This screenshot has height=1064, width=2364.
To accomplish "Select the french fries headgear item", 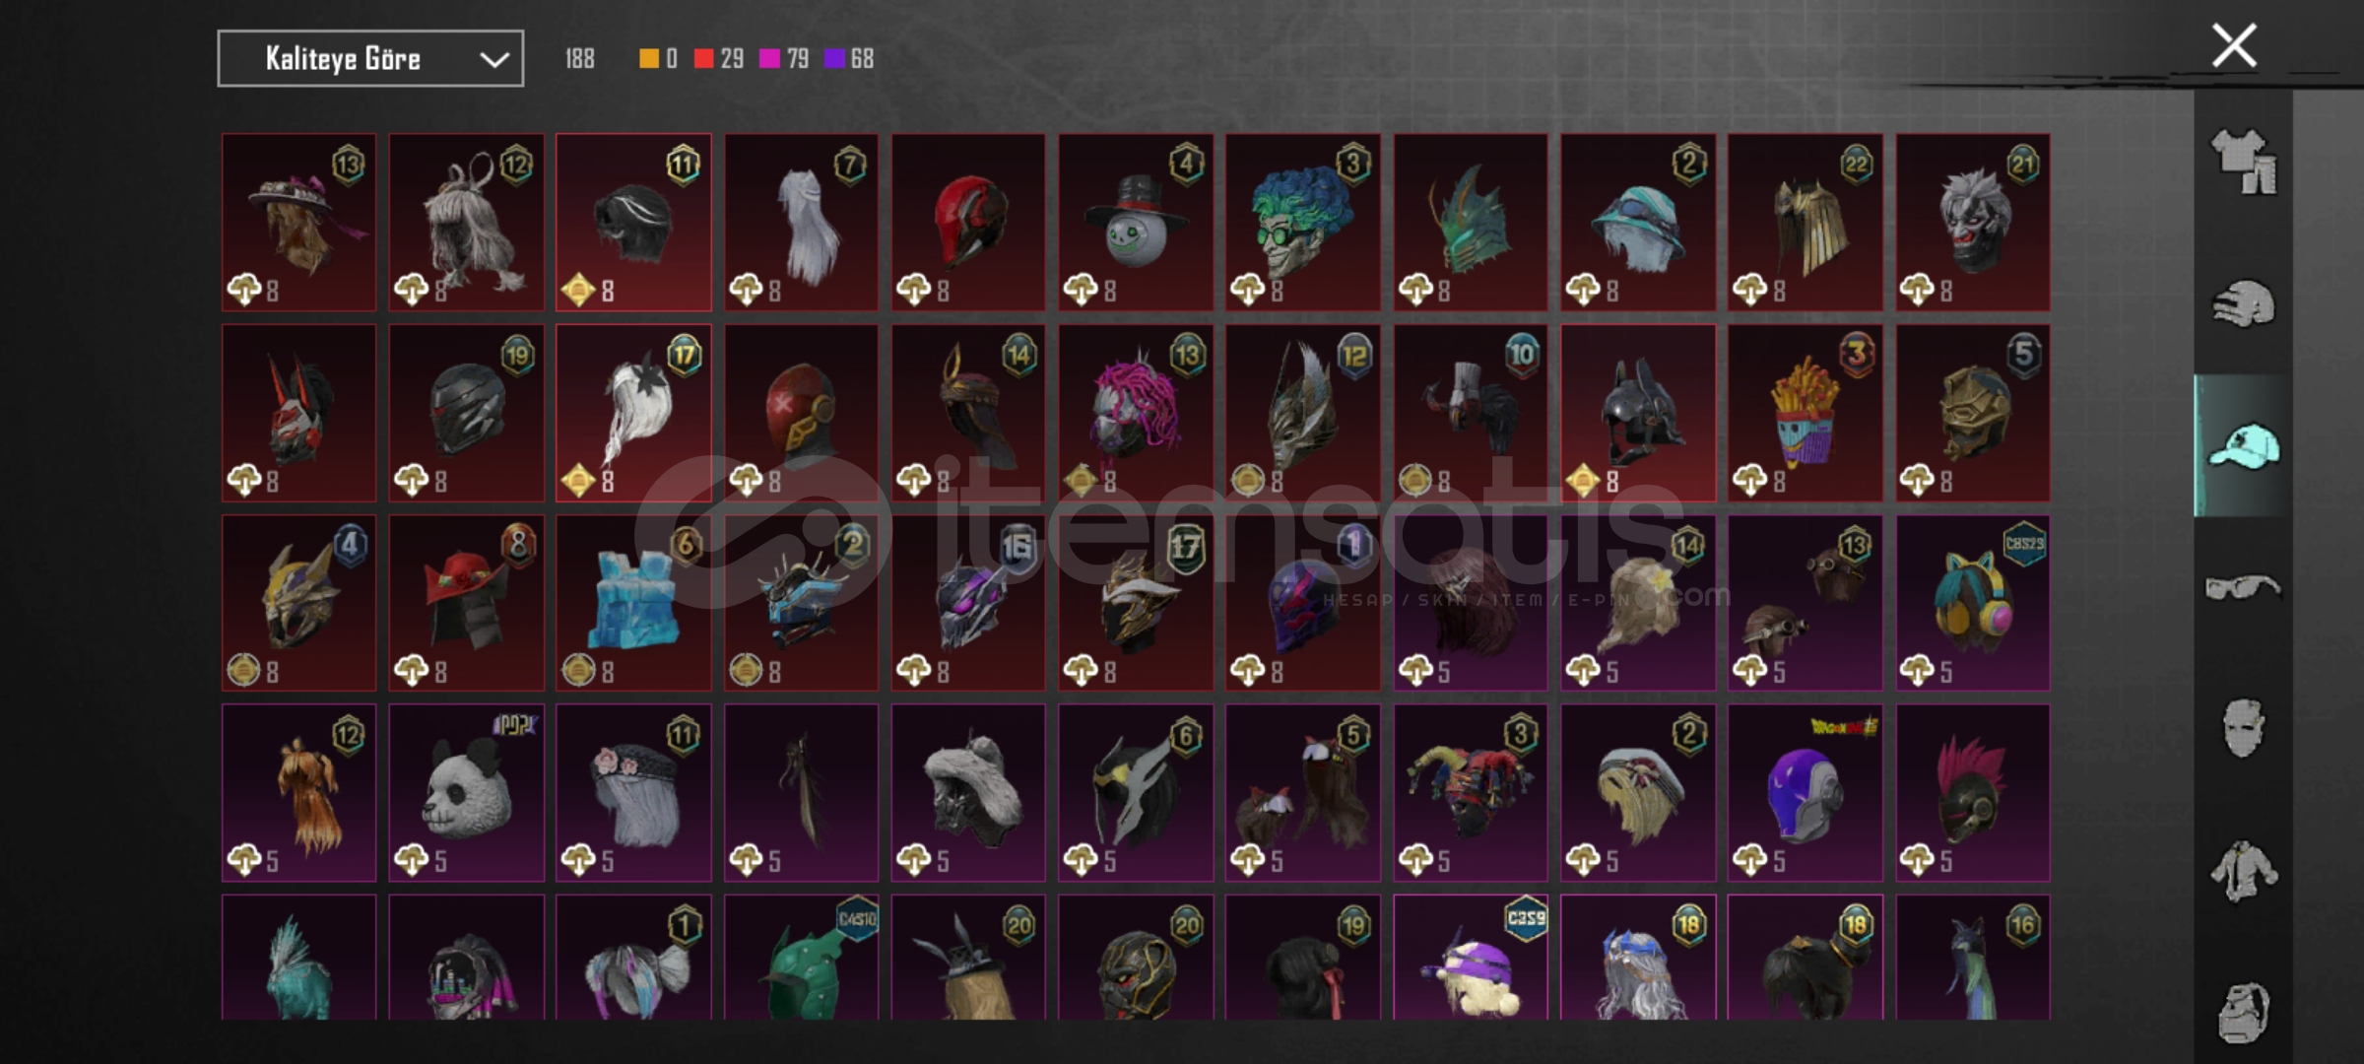I will tap(1805, 414).
